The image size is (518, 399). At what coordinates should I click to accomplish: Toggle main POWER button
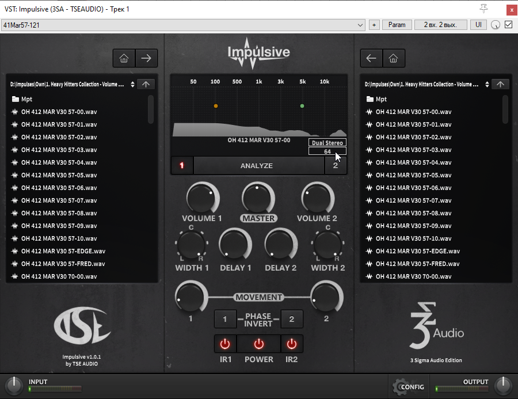click(x=258, y=344)
